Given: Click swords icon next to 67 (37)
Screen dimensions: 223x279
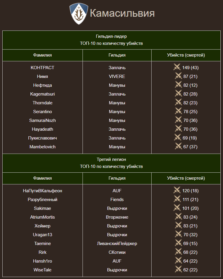Looking at the screenshot, I should 178,146.
